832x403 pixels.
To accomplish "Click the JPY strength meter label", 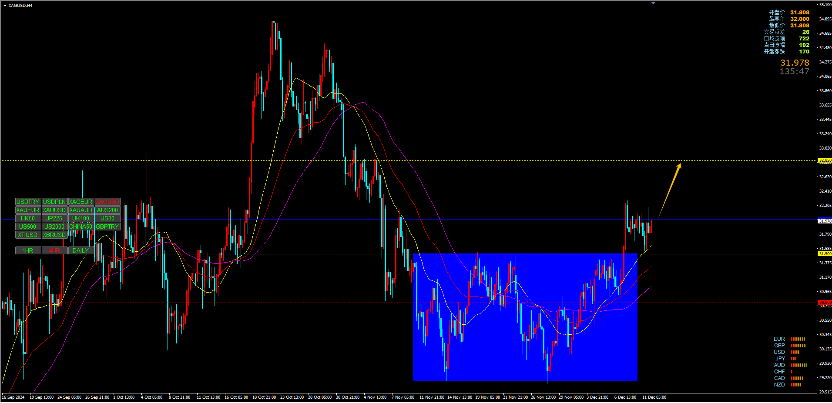I will pos(780,359).
